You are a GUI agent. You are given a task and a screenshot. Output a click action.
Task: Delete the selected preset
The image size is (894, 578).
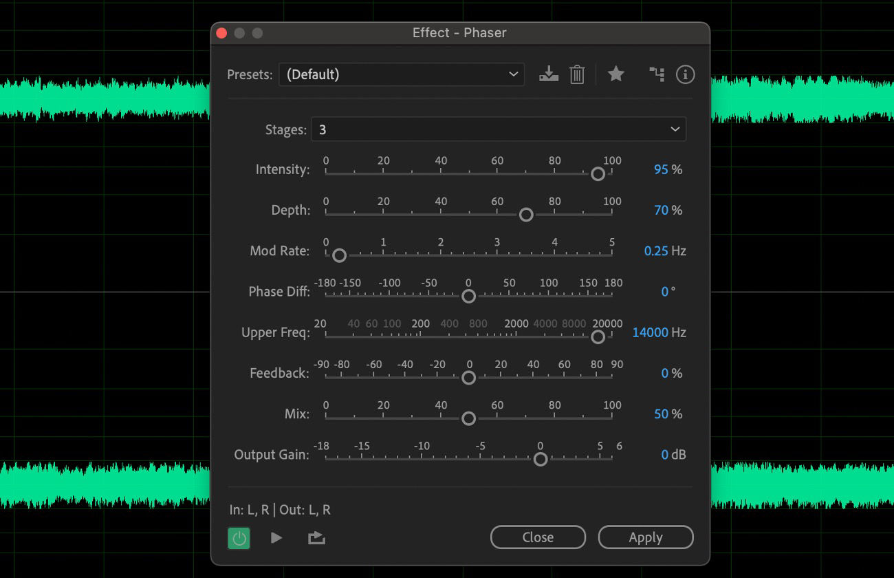click(577, 74)
